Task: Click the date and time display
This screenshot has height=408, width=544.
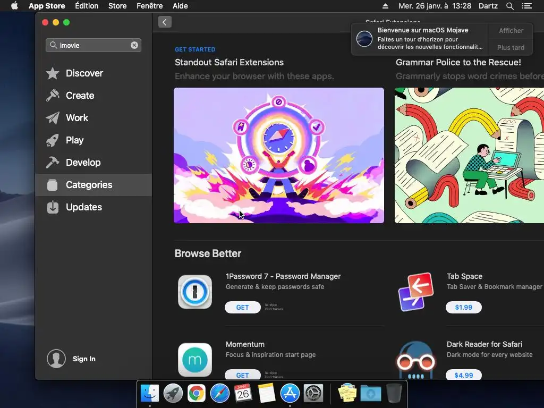Action: pos(435,6)
